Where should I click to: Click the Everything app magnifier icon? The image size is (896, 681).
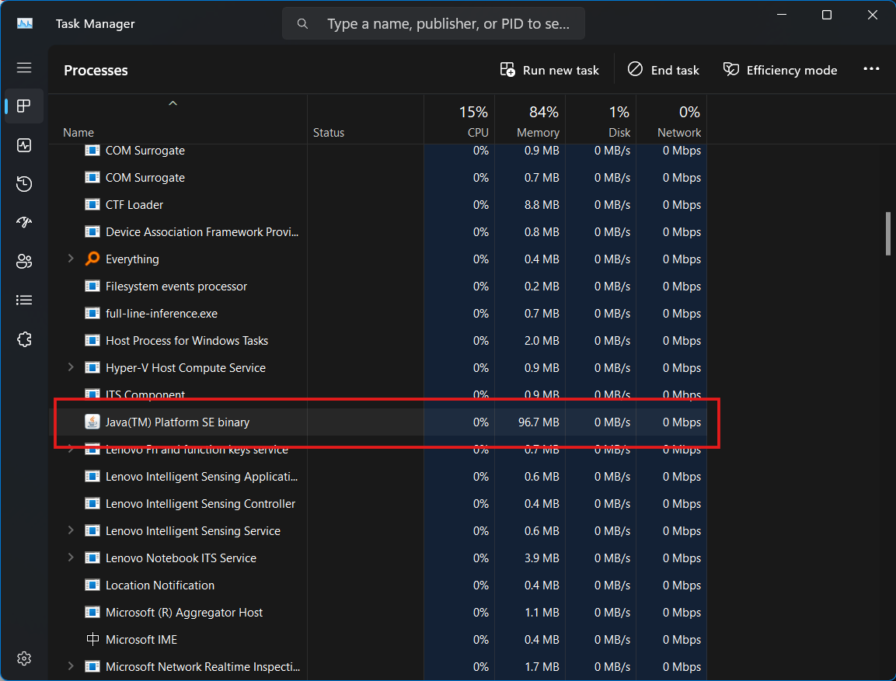(92, 259)
